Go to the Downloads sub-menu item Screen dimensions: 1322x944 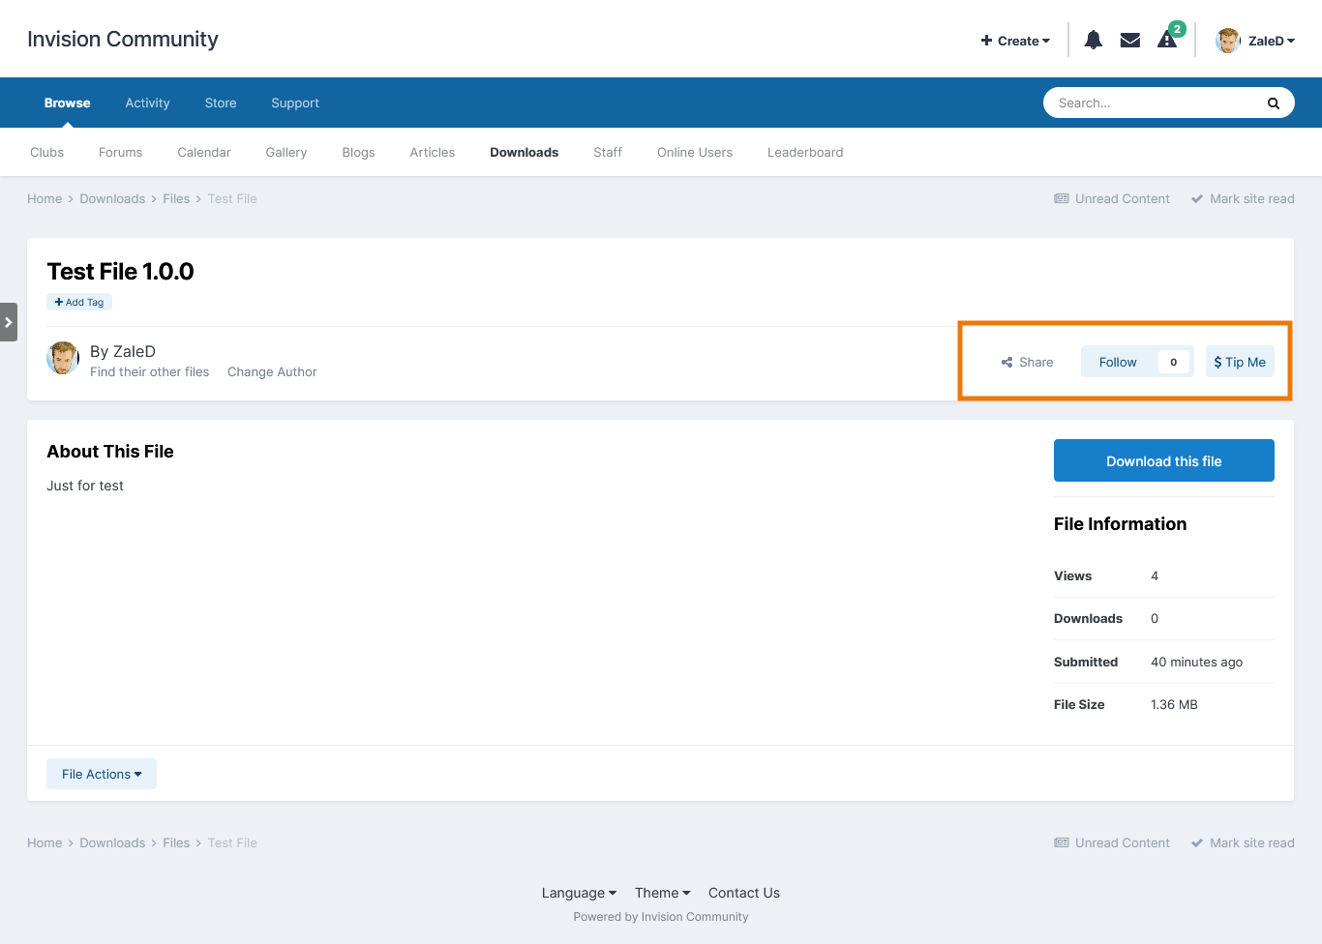coord(525,152)
